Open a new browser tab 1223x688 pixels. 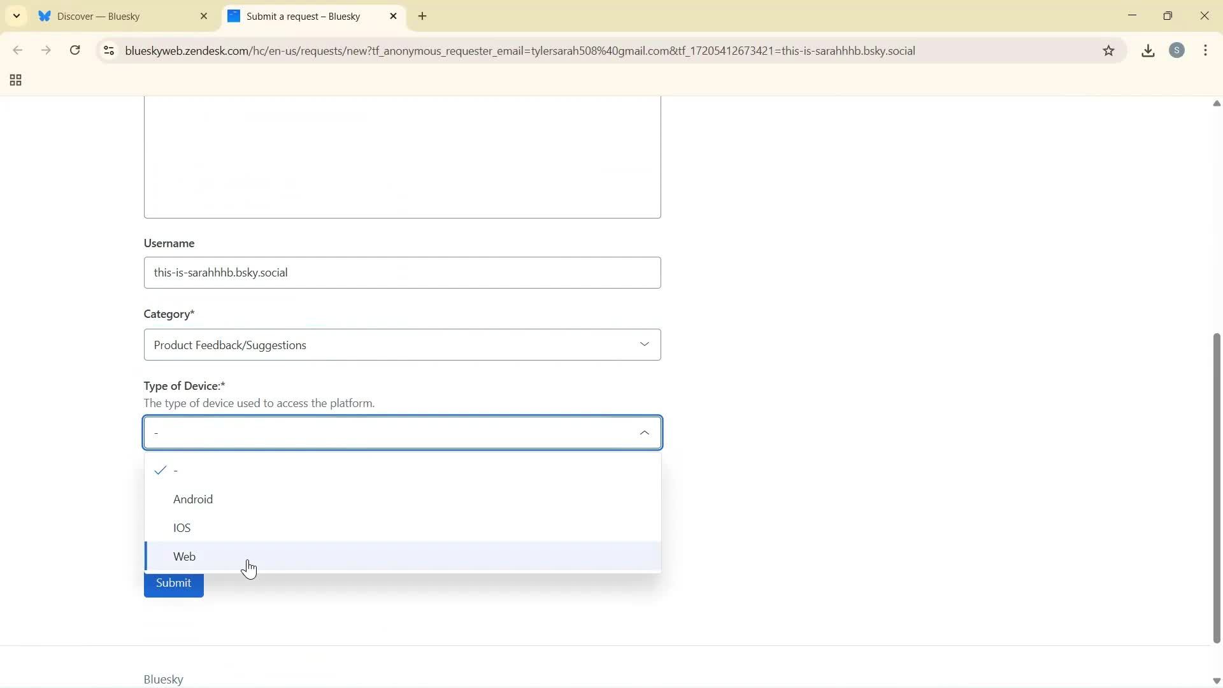pos(422,16)
